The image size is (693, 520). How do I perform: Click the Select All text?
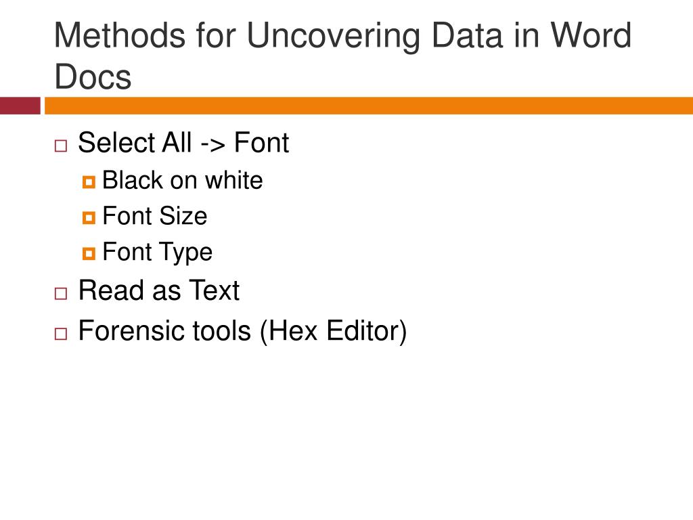coord(135,142)
